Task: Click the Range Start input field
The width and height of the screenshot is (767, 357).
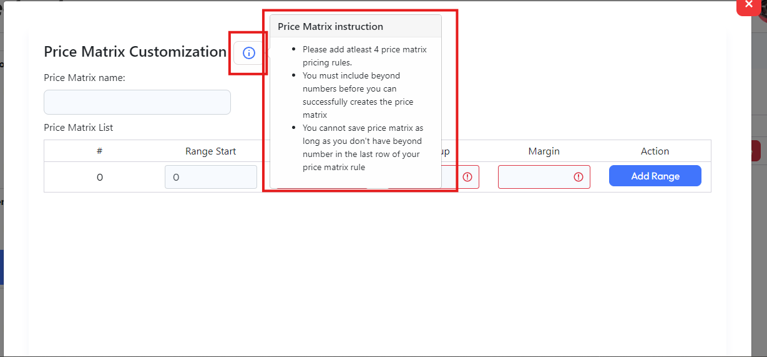Action: (x=211, y=177)
